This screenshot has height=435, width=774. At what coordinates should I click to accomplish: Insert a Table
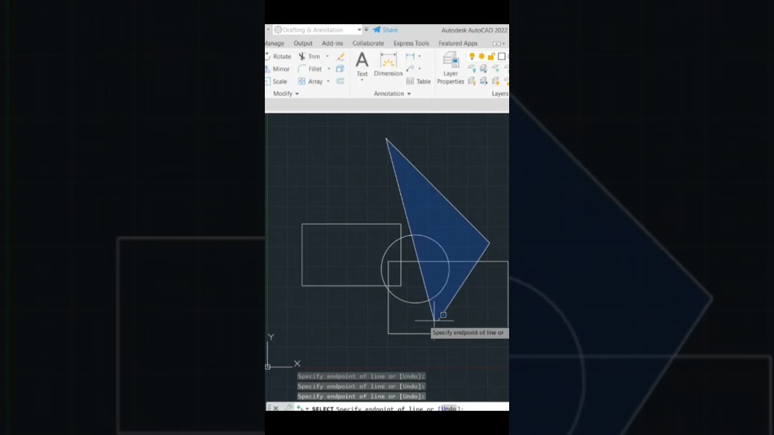418,82
